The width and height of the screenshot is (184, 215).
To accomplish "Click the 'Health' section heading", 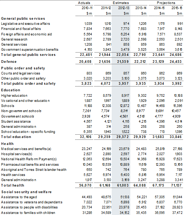I will click(7, 144).
